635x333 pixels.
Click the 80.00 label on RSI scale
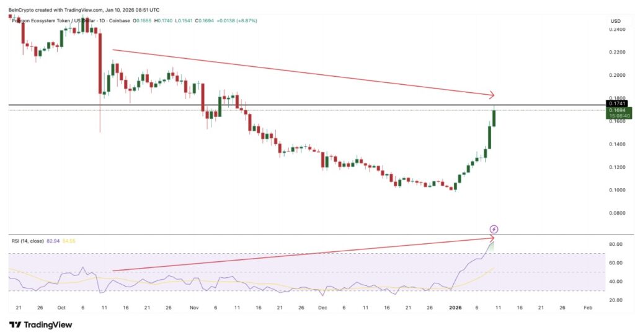(617, 244)
